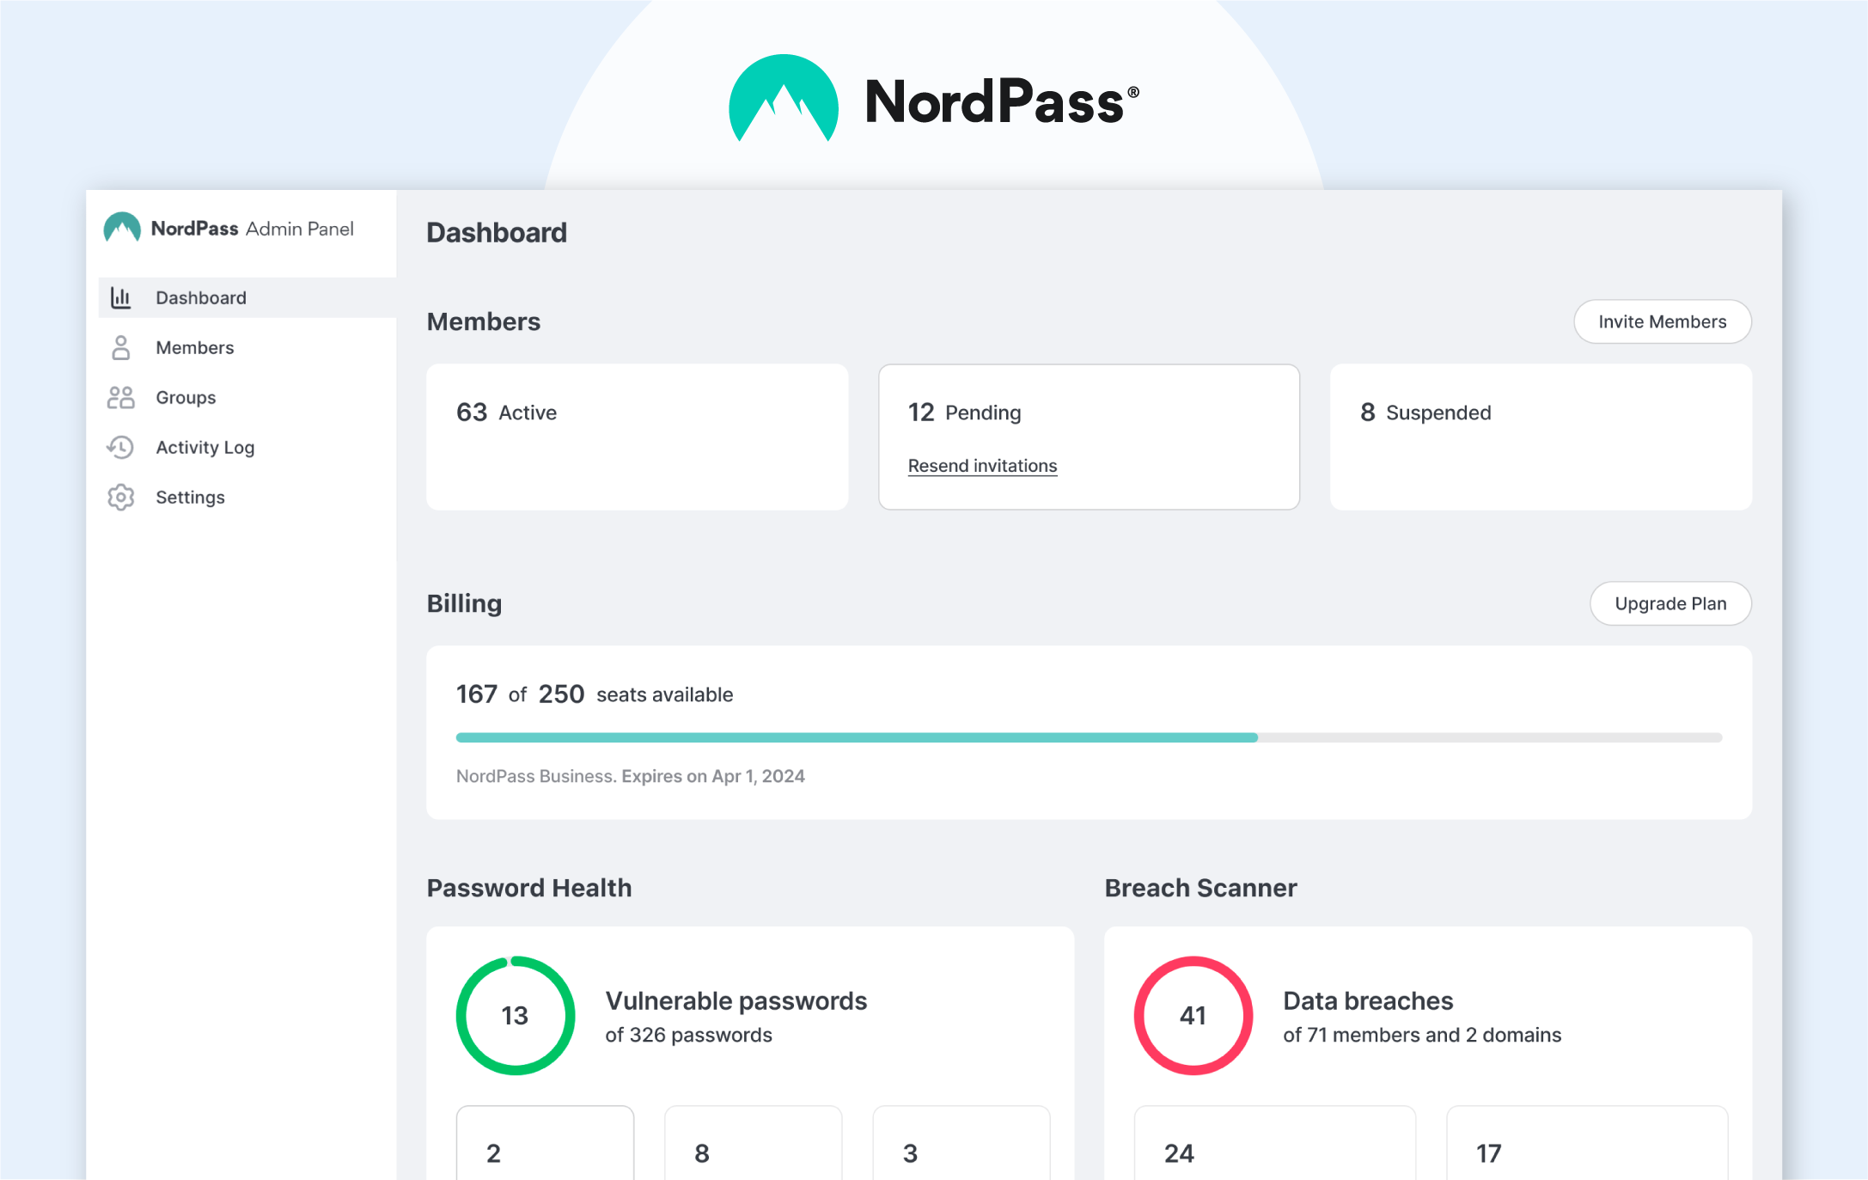Click the Invite Members button
The image size is (1868, 1180).
(1664, 321)
